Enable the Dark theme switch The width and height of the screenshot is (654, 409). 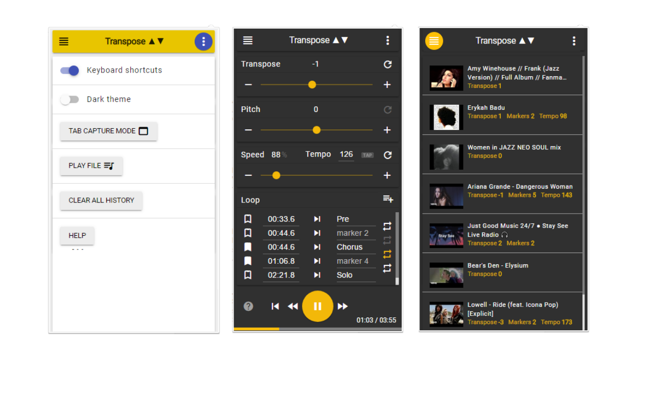69,100
